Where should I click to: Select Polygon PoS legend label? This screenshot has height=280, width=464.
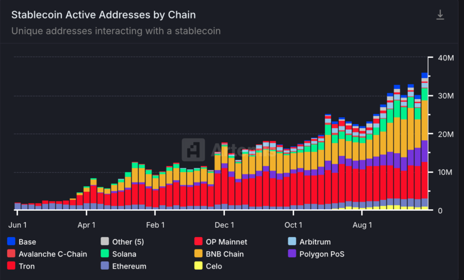click(322, 254)
